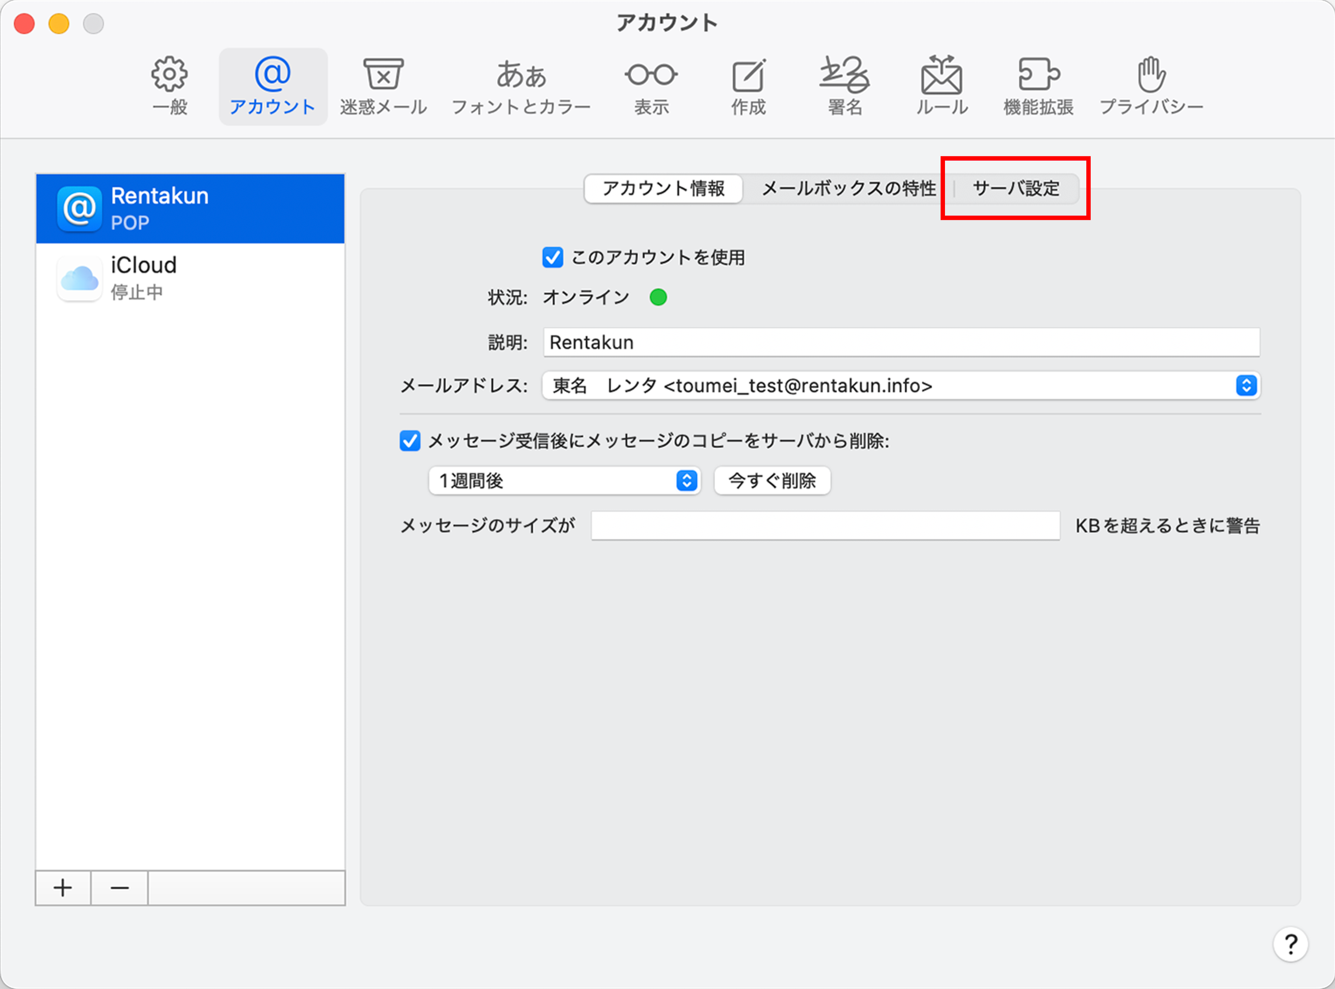Viewport: 1335px width, 989px height.
Task: Switch to the メールボックスの特性 tab
Action: [x=848, y=189]
